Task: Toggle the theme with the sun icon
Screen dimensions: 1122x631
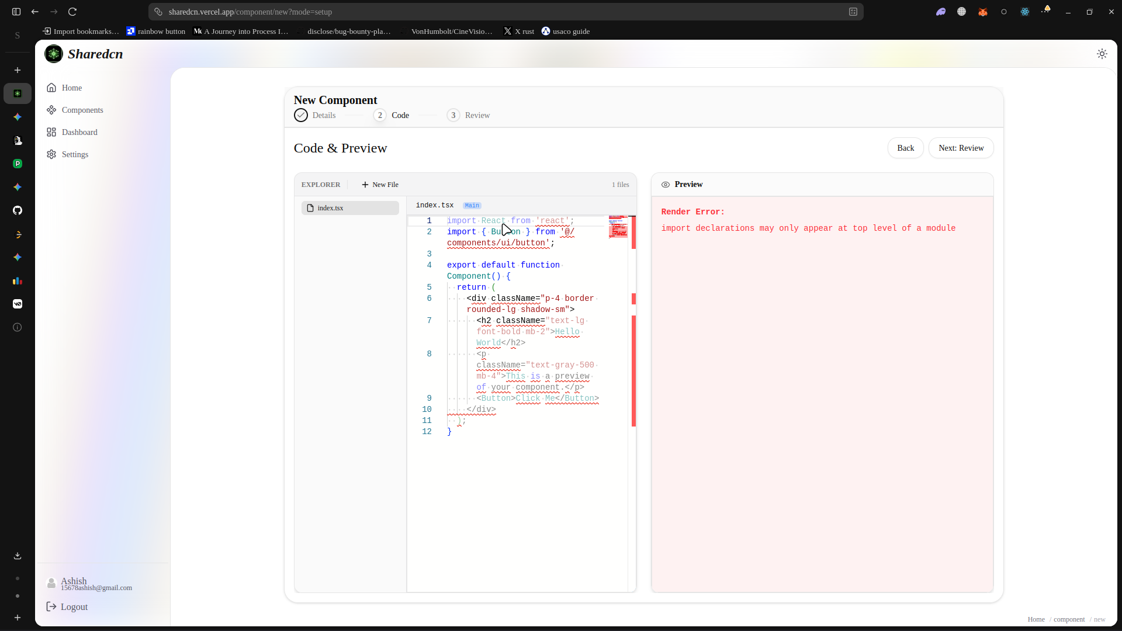Action: coord(1102,54)
